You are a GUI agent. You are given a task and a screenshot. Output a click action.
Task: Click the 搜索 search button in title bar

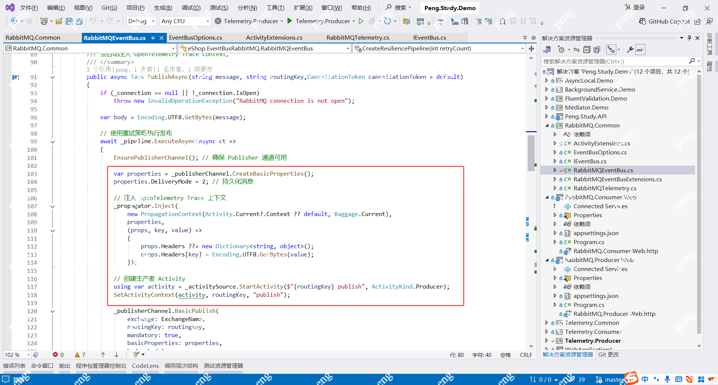tap(399, 7)
